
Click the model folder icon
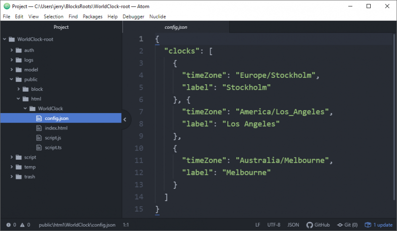18,69
